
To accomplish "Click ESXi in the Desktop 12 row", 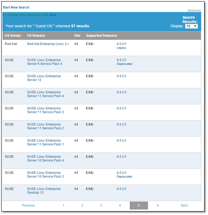I will tap(90, 189).
